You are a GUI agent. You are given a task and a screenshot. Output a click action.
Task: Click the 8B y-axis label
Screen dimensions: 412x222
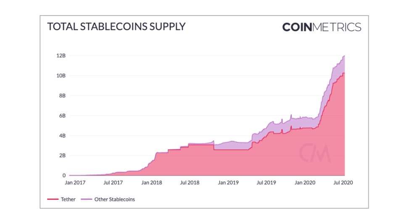click(x=62, y=96)
